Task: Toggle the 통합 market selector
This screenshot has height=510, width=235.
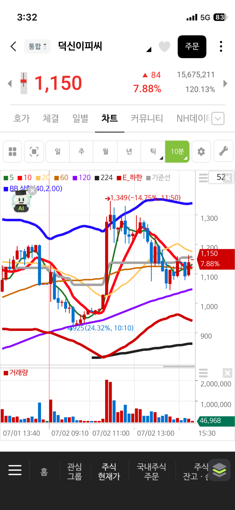Action: pyautogui.click(x=37, y=46)
